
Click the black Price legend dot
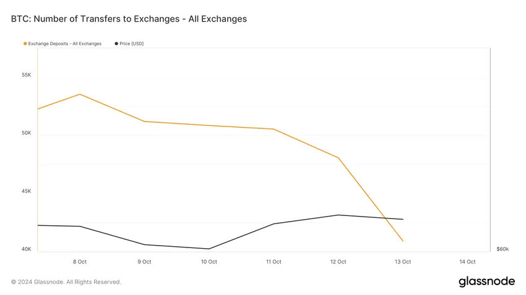pyautogui.click(x=116, y=44)
